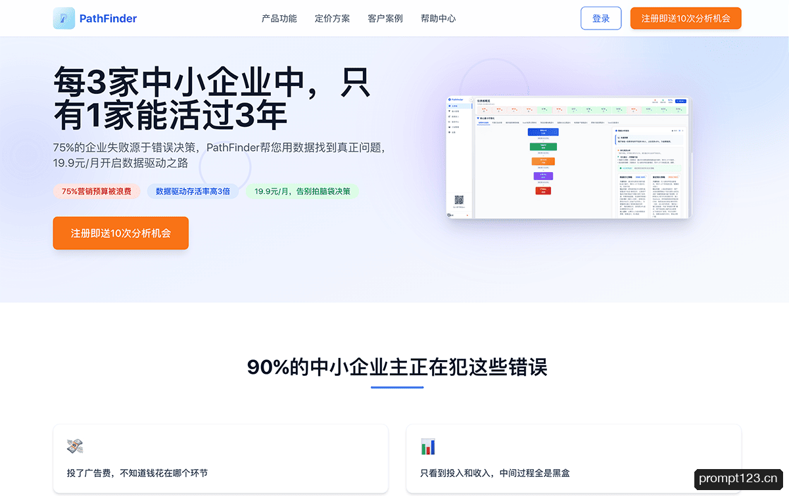Click the subtitle starting with 75%的企业失败源于错误决策

click(x=219, y=155)
